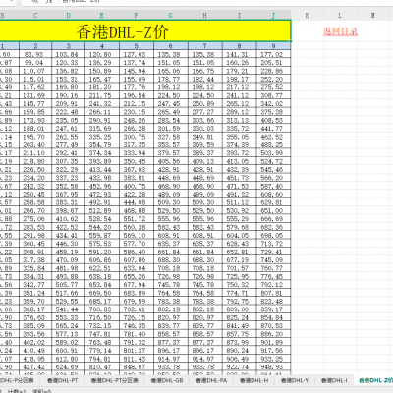Click the cell with value 205.51

tap(273, 63)
